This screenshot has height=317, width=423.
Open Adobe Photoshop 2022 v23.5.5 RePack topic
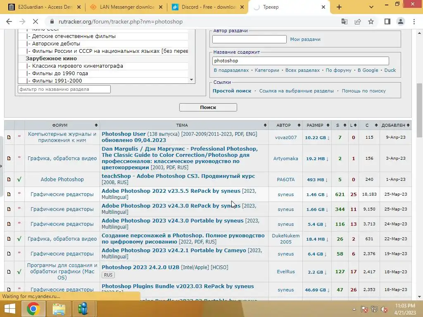(x=171, y=191)
